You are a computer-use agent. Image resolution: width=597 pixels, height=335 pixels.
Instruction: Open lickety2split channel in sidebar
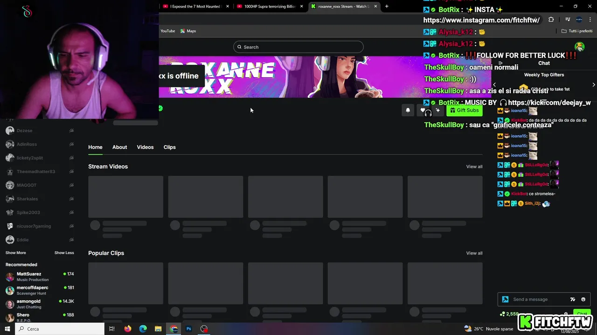40,158
